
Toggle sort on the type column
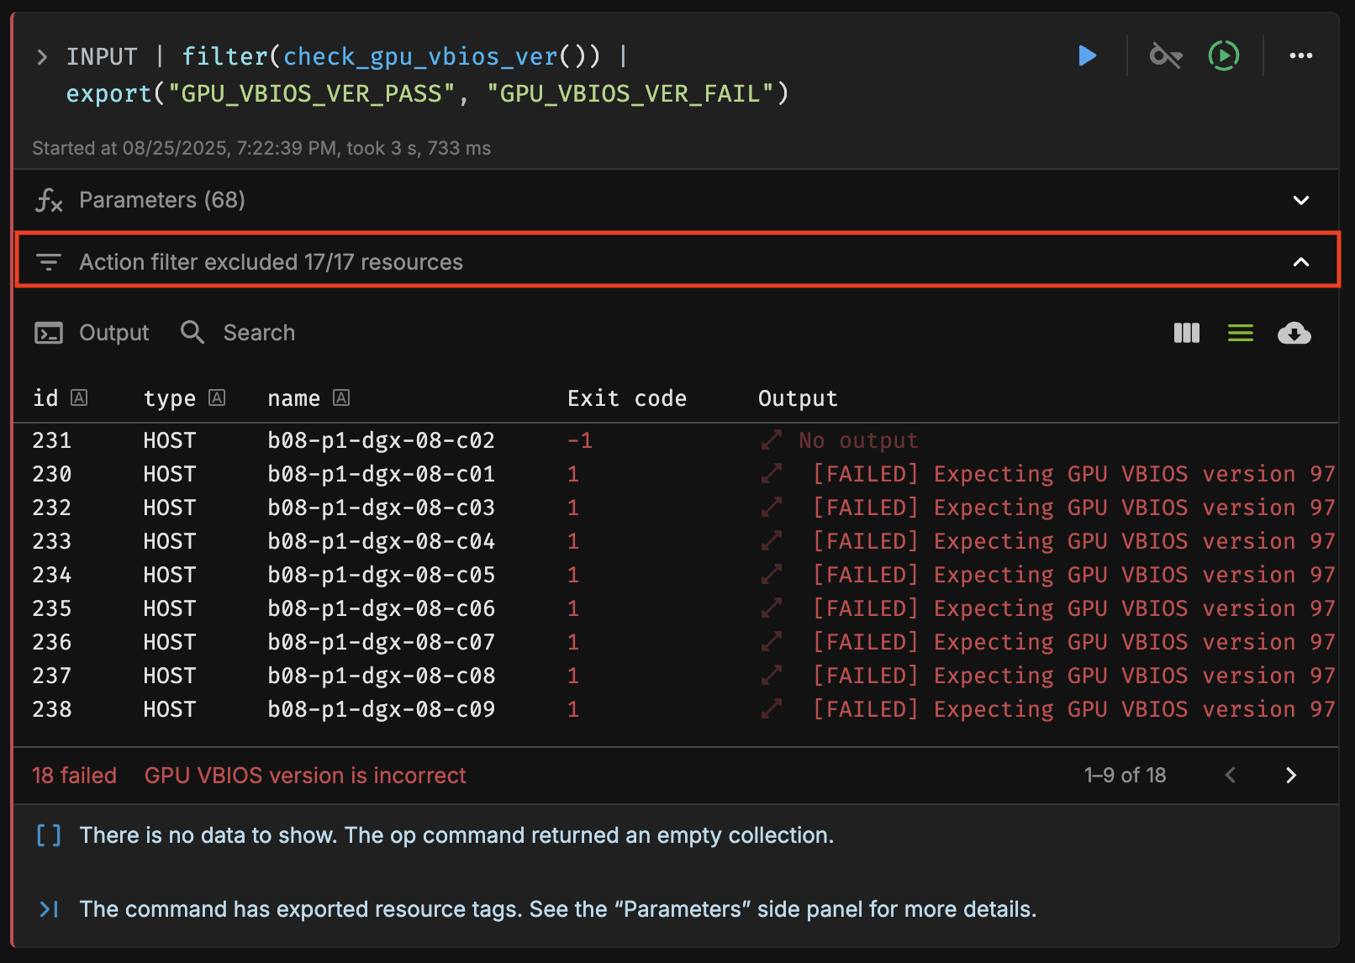(217, 397)
